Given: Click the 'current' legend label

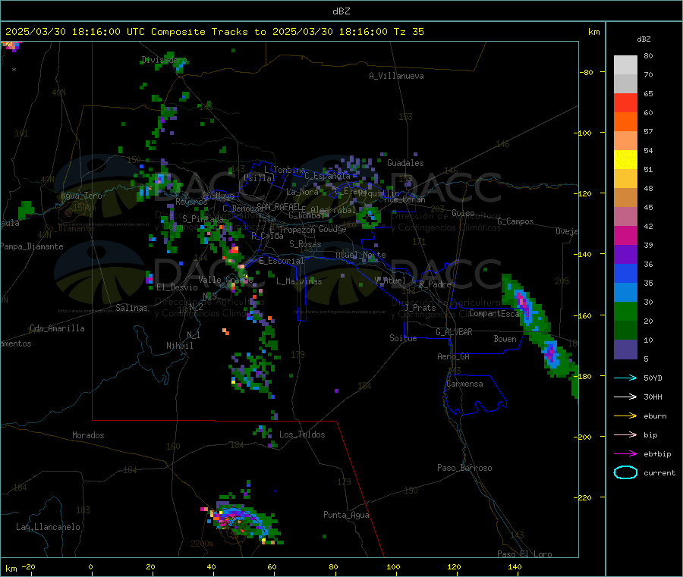Looking at the screenshot, I should 659,473.
